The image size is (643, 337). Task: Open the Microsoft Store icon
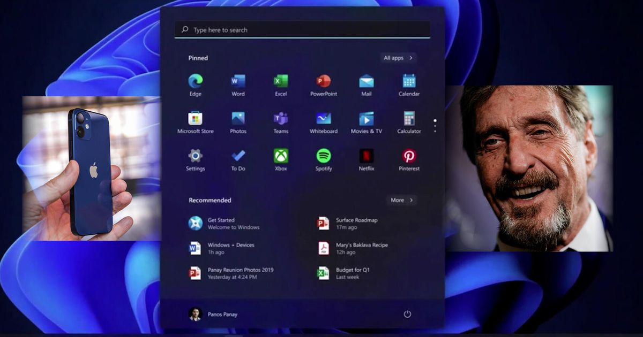click(195, 119)
